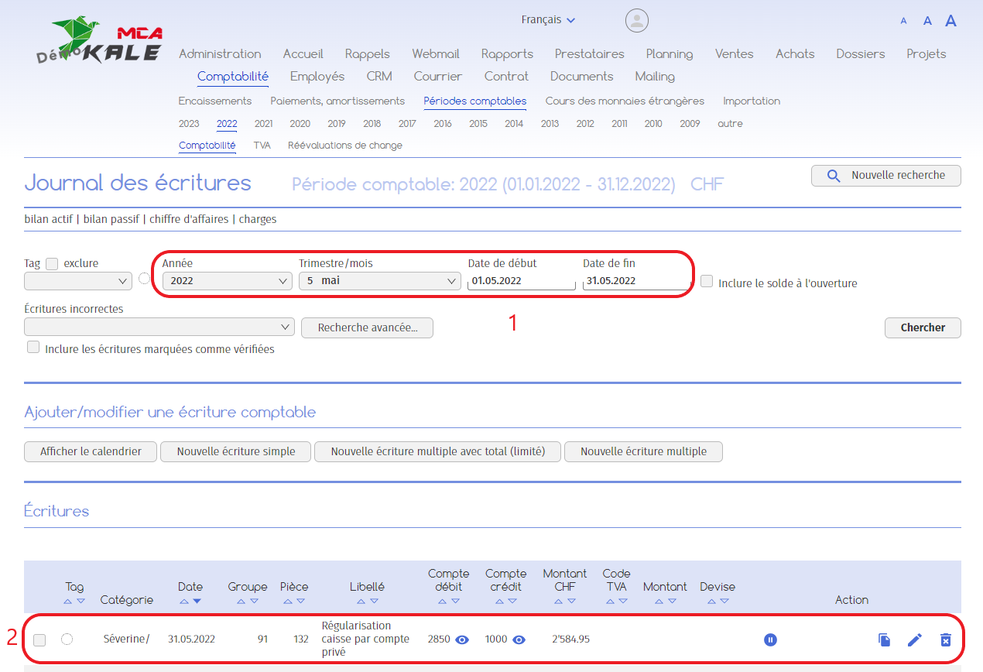Open the Tag dropdown
This screenshot has width=983, height=672.
(78, 280)
